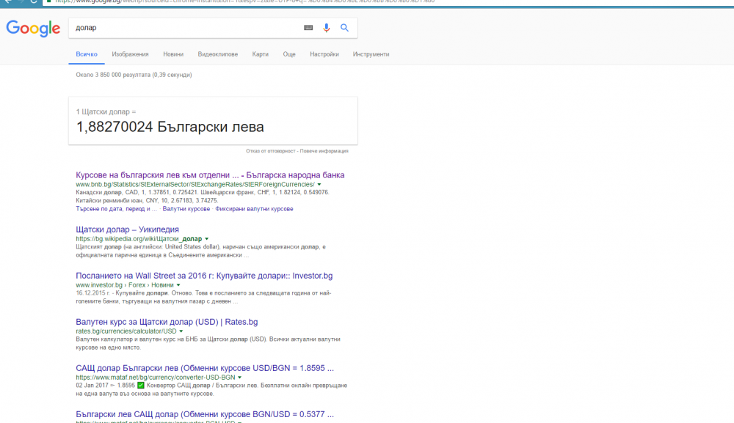Switch to the "Изображения" tab

[x=130, y=54]
